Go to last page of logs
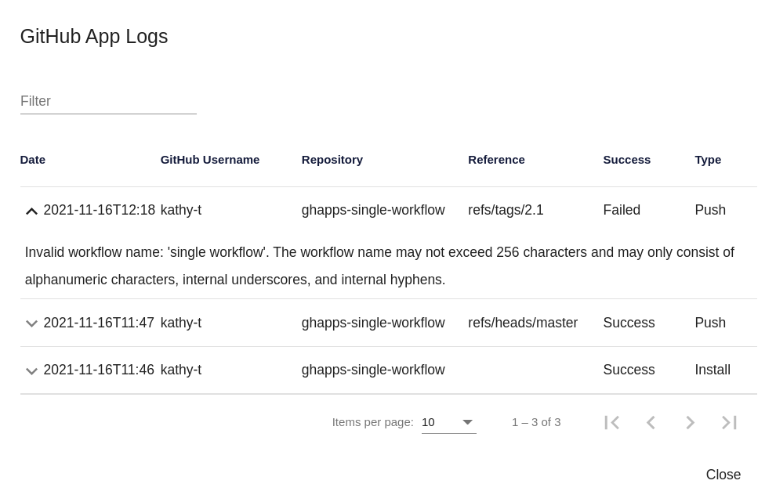Image resolution: width=776 pixels, height=495 pixels. tap(729, 422)
